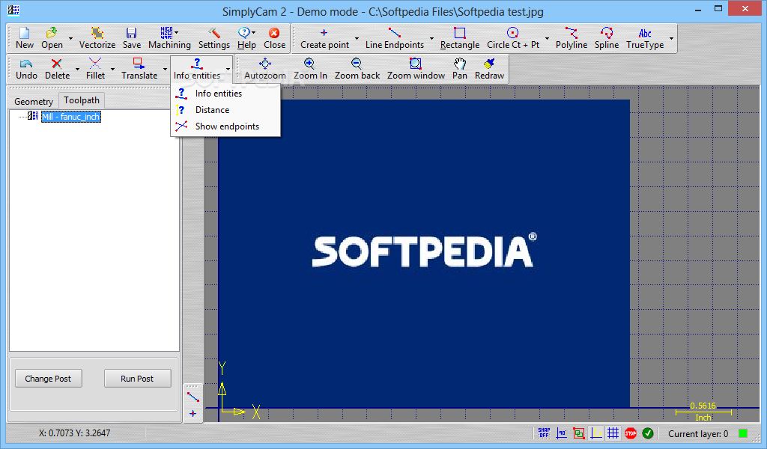Toggle the grid display

[613, 433]
